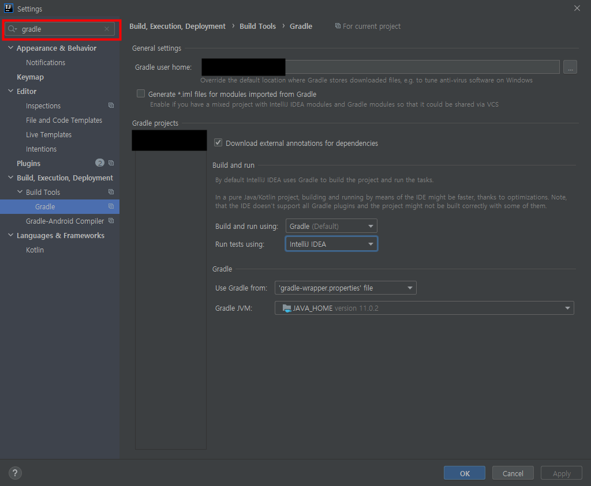Viewport: 591px width, 486px height.
Task: Click the project-level icon next to Plugins
Action: click(111, 163)
